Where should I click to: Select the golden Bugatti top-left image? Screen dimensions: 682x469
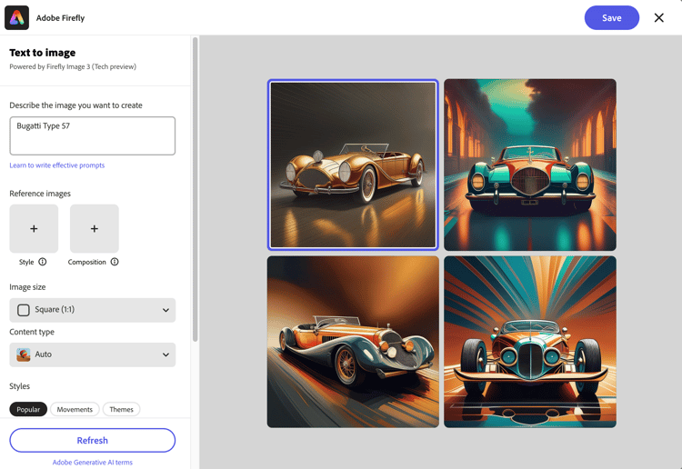pyautogui.click(x=353, y=165)
